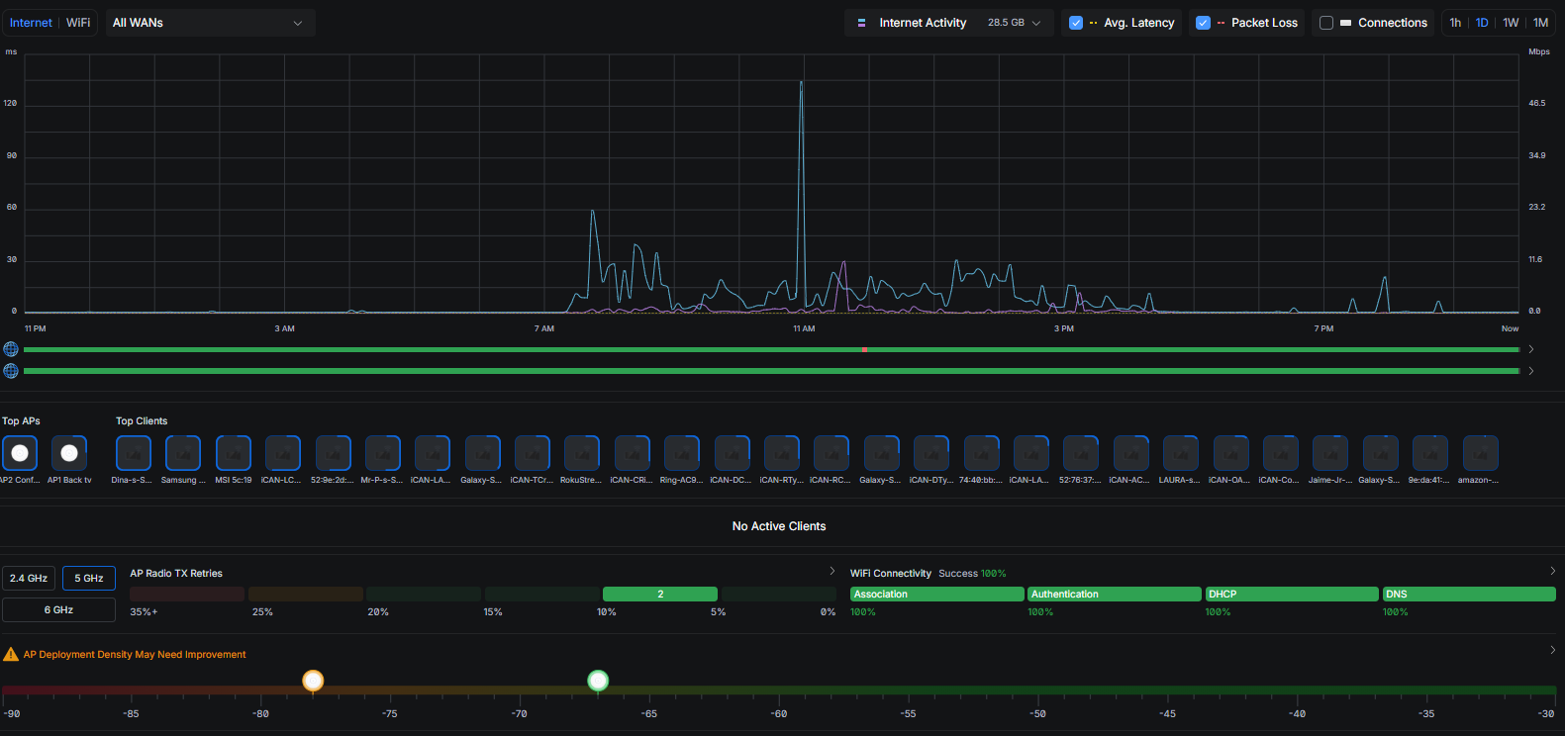Screen dimensions: 1565x736
Task: Click the AP deployment density warning icon
Action: (x=11, y=655)
